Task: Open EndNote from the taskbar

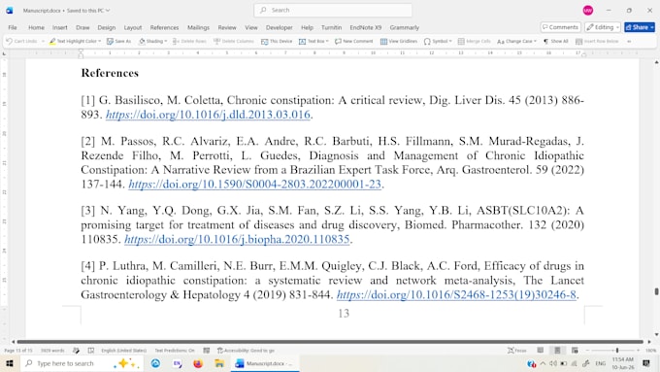Action: (x=177, y=363)
